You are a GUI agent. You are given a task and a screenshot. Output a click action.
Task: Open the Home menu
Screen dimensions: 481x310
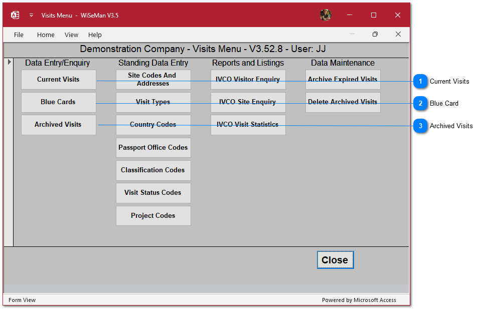coord(46,35)
